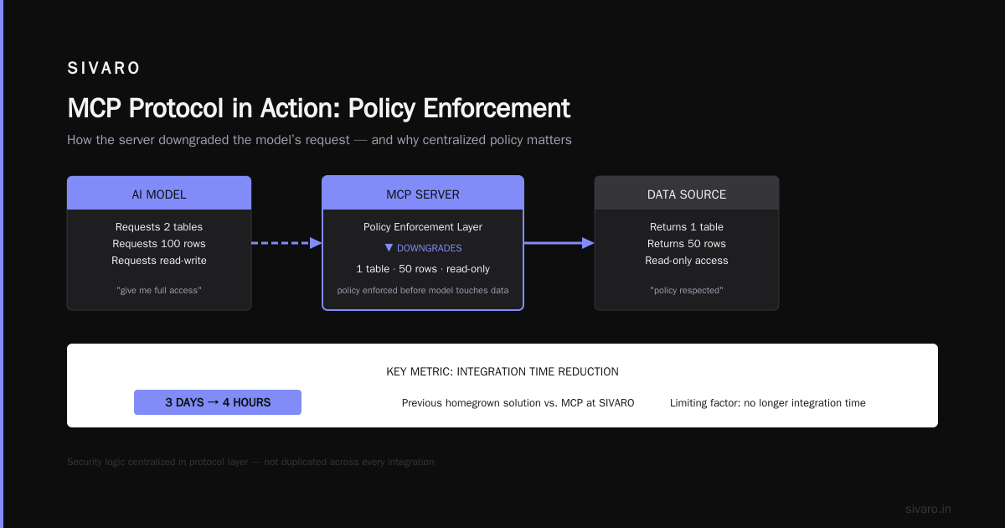Click the 3 DAYS → 4 HOURS badge
Screen dimensions: 1005x528
coord(218,402)
